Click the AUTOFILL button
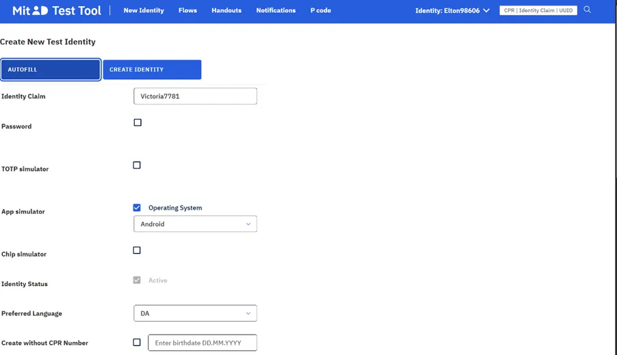 [x=51, y=70]
